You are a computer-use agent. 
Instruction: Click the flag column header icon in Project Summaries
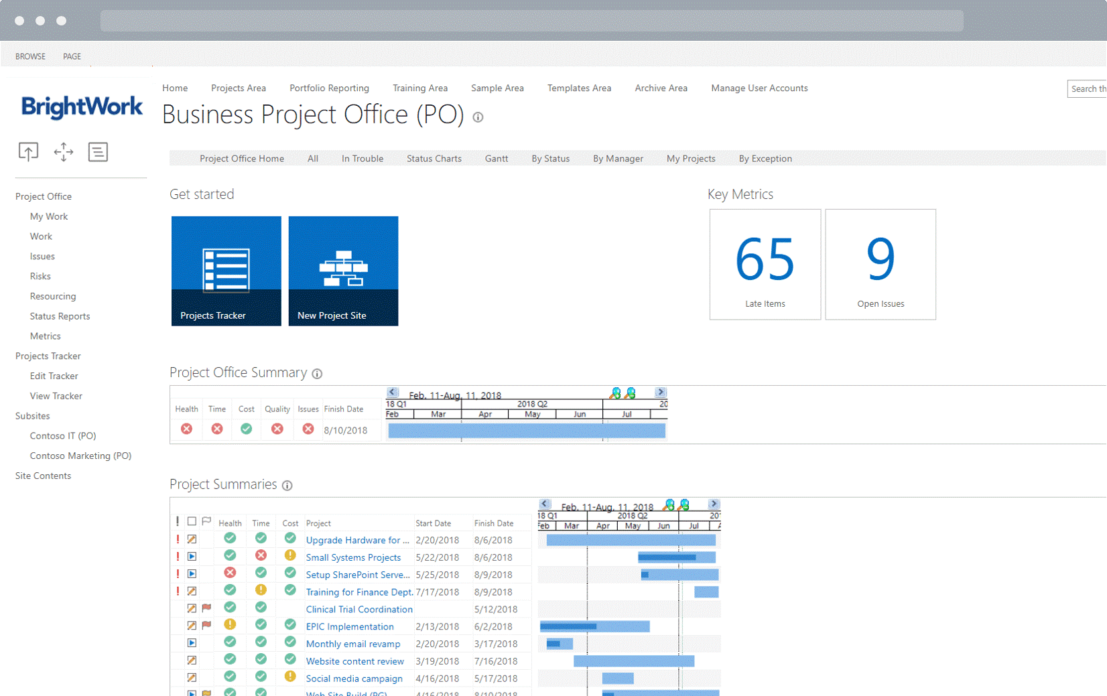pyautogui.click(x=206, y=521)
